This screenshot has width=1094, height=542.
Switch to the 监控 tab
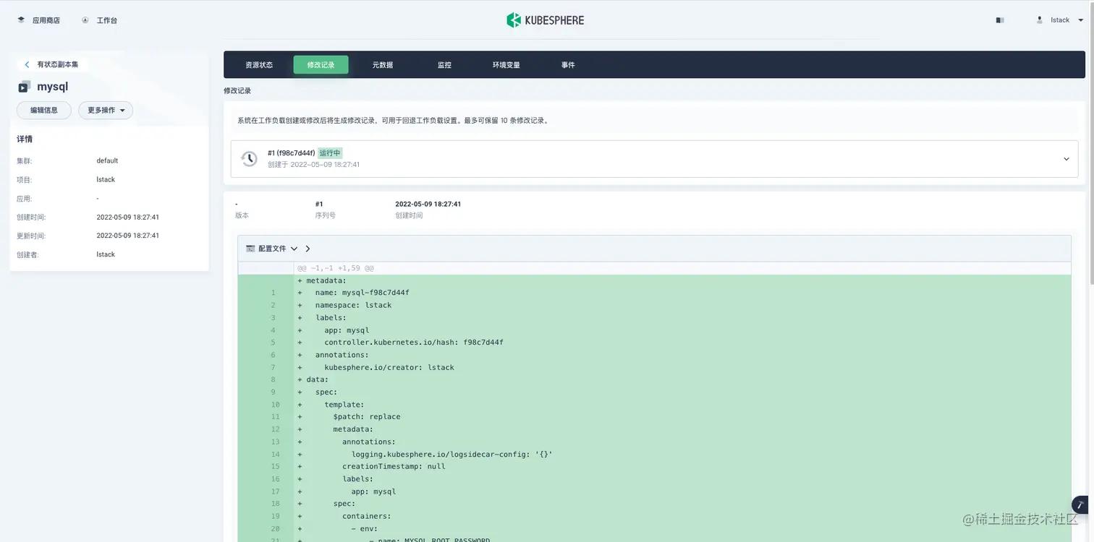coord(444,65)
